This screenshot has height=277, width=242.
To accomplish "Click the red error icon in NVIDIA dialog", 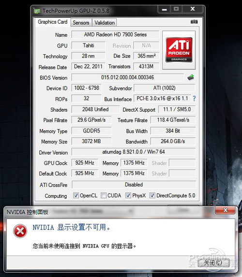I will pyautogui.click(x=20, y=231).
